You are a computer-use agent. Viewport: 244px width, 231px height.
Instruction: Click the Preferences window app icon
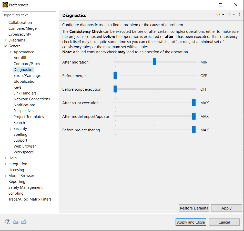[x=5, y=5]
